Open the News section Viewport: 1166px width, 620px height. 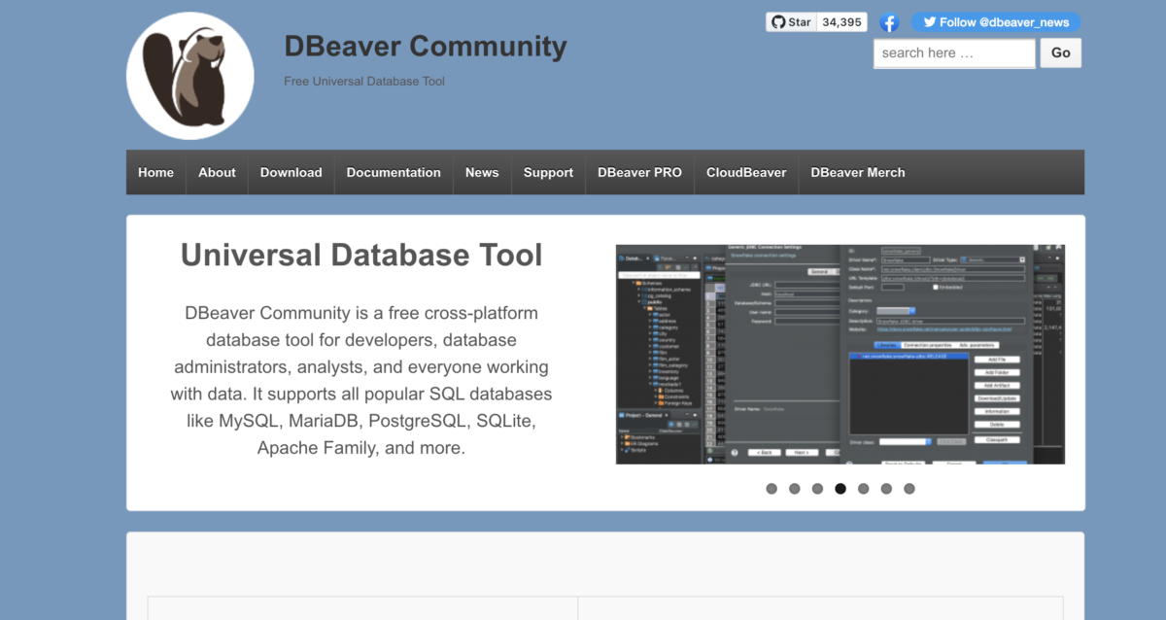(482, 172)
